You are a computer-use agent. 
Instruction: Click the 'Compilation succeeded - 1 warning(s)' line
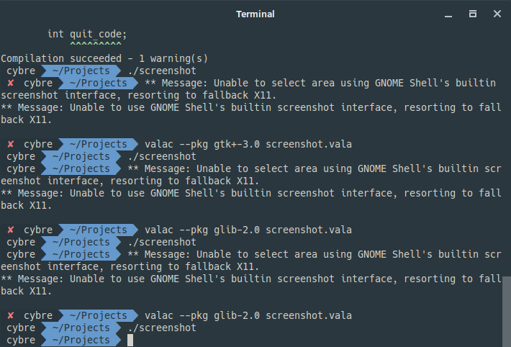tap(104, 59)
